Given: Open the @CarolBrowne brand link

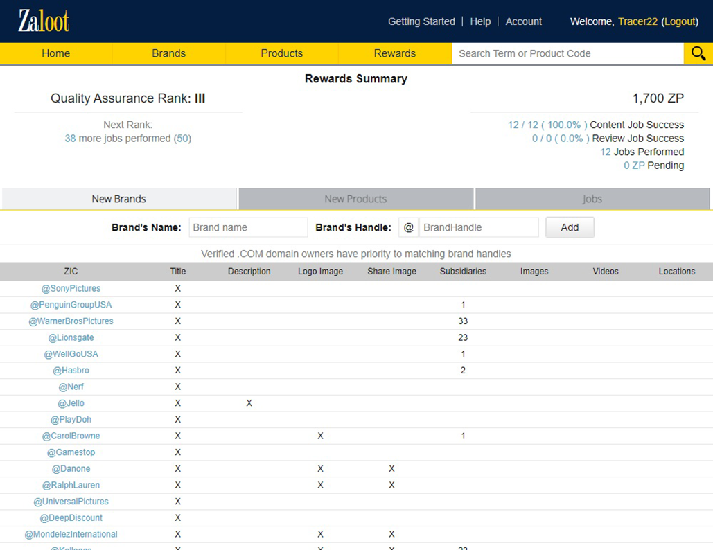Looking at the screenshot, I should (71, 436).
